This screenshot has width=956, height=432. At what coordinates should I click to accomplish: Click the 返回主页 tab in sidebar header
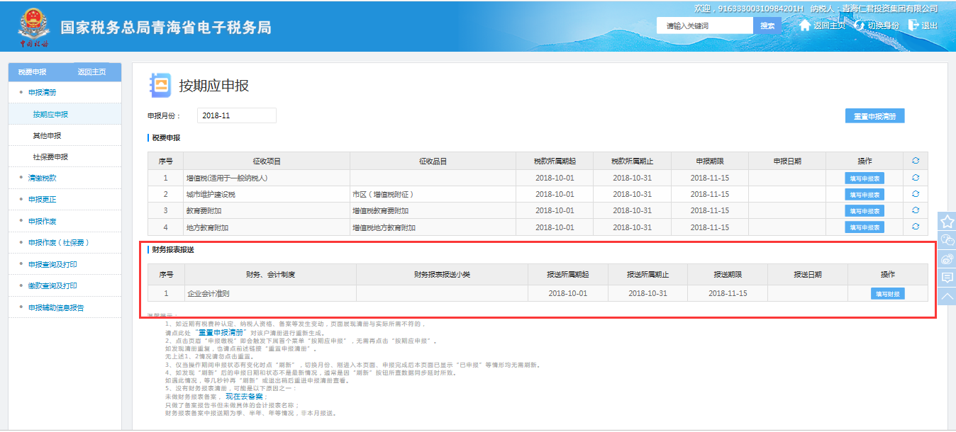pos(92,72)
